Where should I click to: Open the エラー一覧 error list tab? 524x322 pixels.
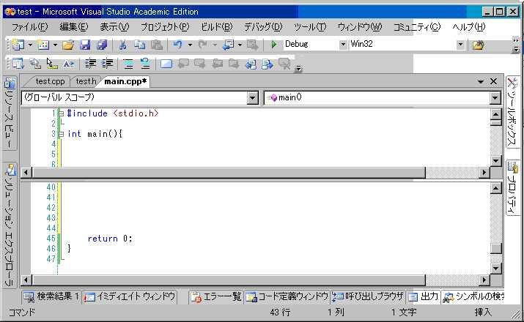pos(216,296)
